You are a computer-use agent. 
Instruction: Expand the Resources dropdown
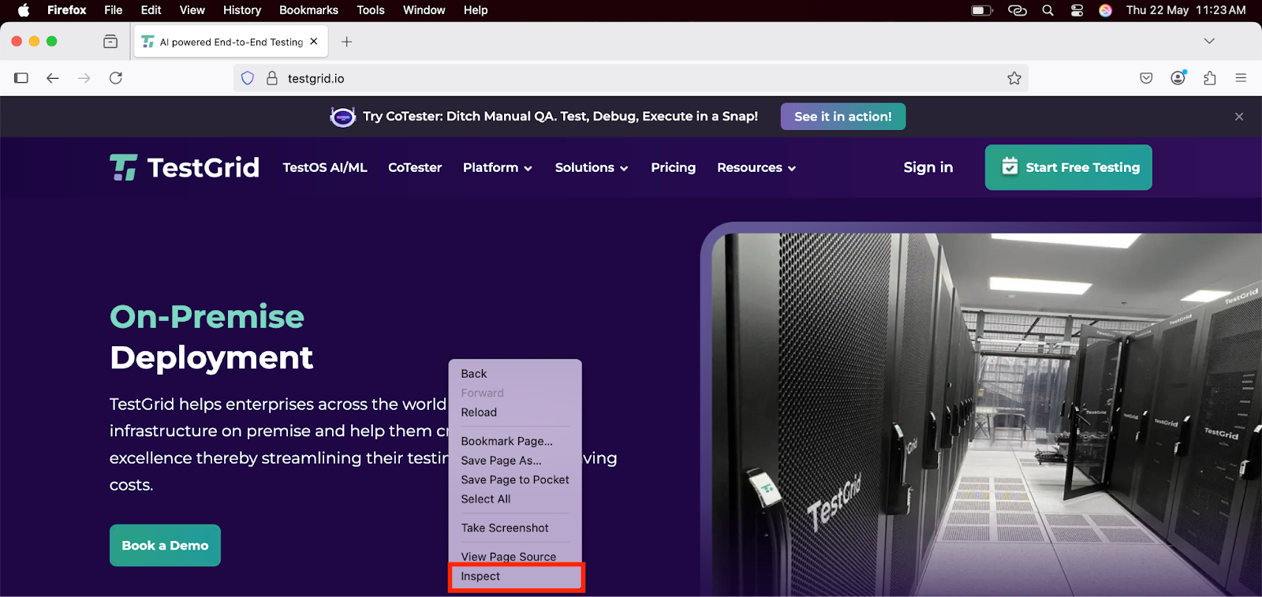pyautogui.click(x=756, y=167)
